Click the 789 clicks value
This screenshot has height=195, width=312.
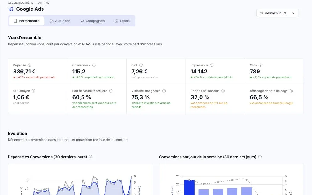click(x=255, y=71)
